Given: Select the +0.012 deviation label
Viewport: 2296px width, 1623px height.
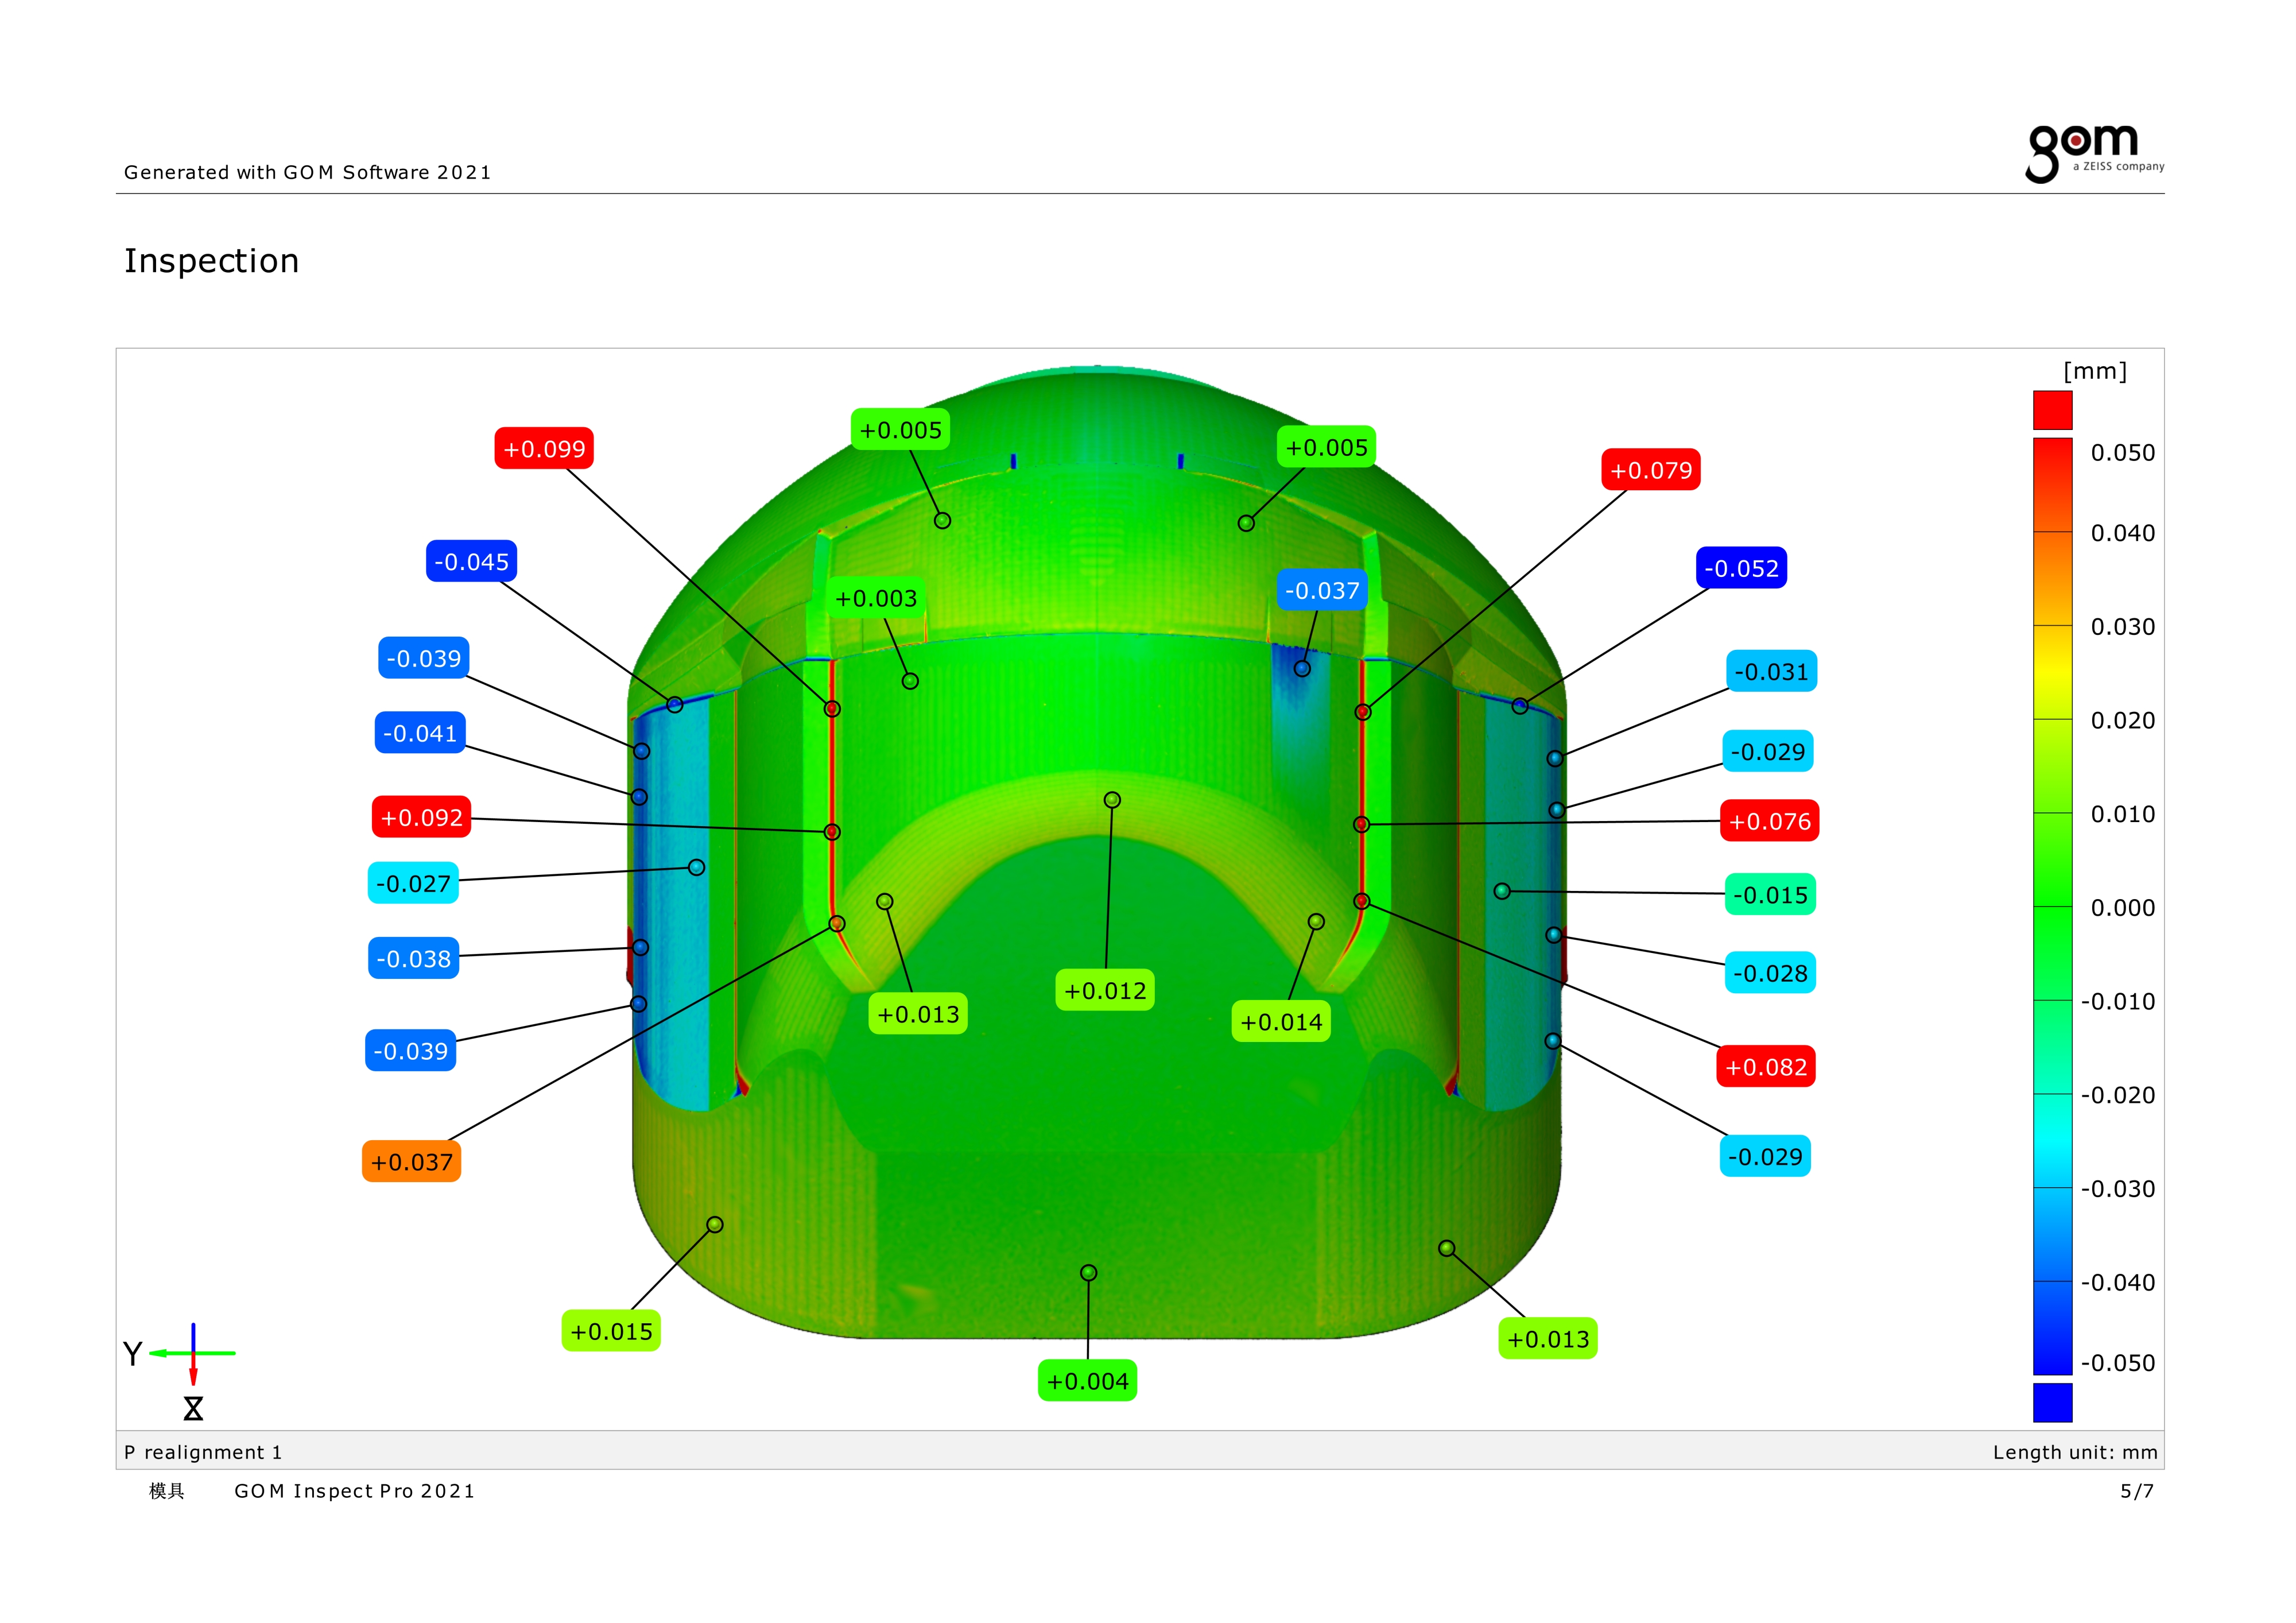Looking at the screenshot, I should pos(1105,990).
